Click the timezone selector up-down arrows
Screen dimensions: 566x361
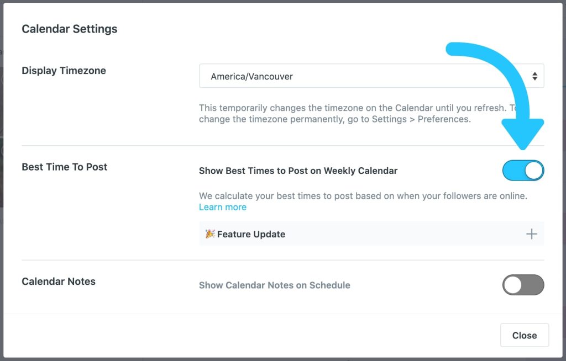point(534,76)
